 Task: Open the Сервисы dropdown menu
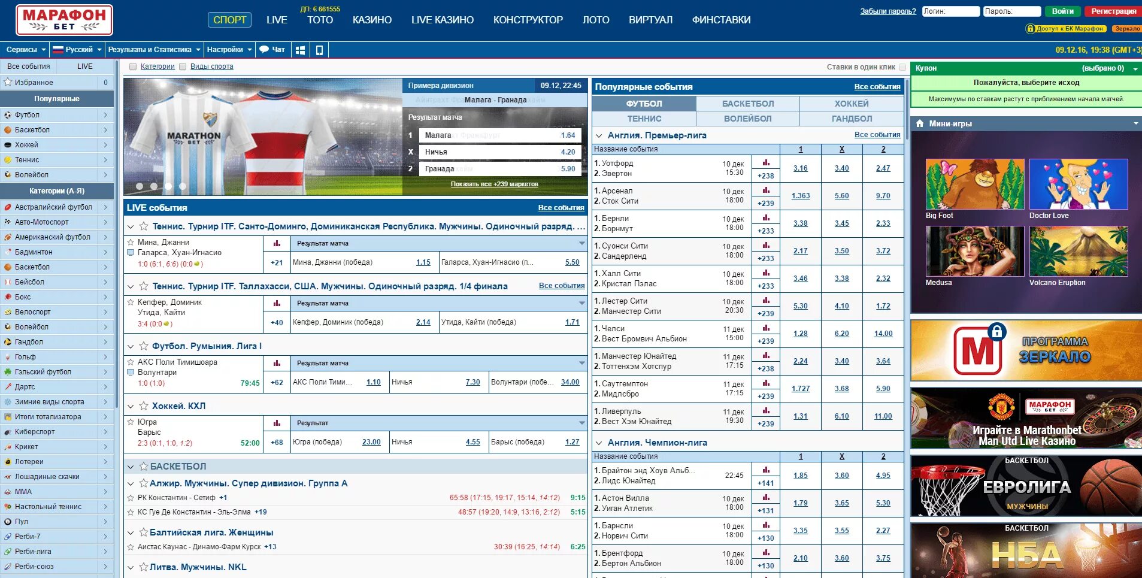click(26, 50)
